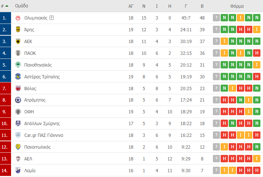The width and height of the screenshot is (263, 177).
Task: Click the ΑΕΚ team crest icon
Action: point(18,41)
